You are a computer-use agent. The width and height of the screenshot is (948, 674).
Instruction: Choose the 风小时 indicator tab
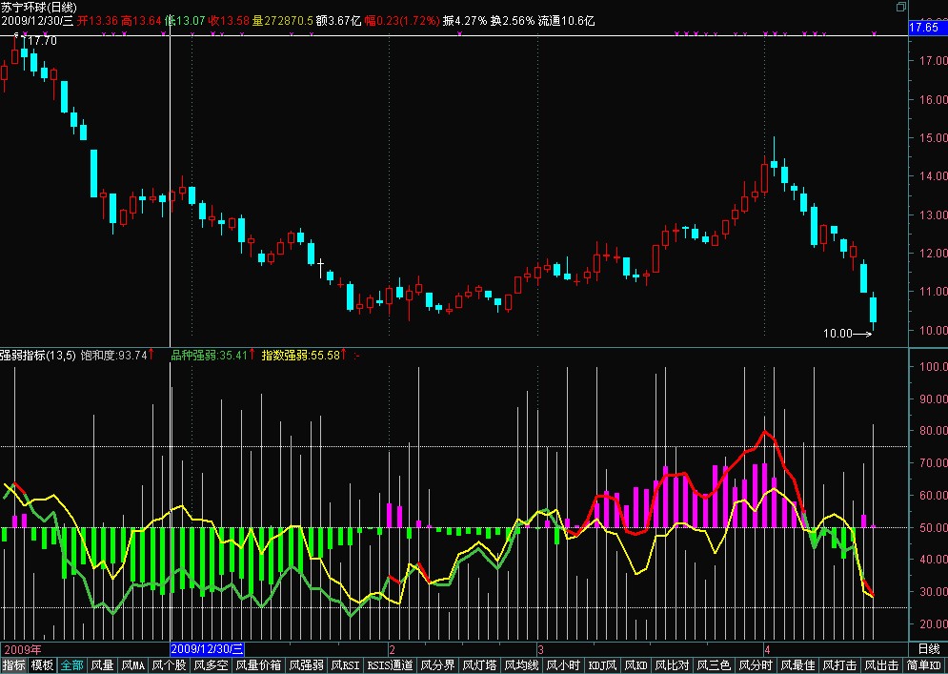(563, 665)
